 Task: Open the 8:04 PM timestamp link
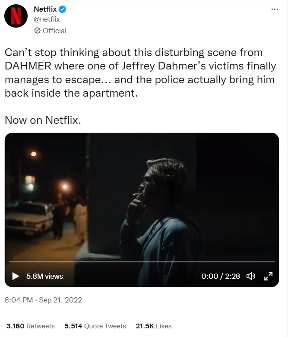coord(19,300)
